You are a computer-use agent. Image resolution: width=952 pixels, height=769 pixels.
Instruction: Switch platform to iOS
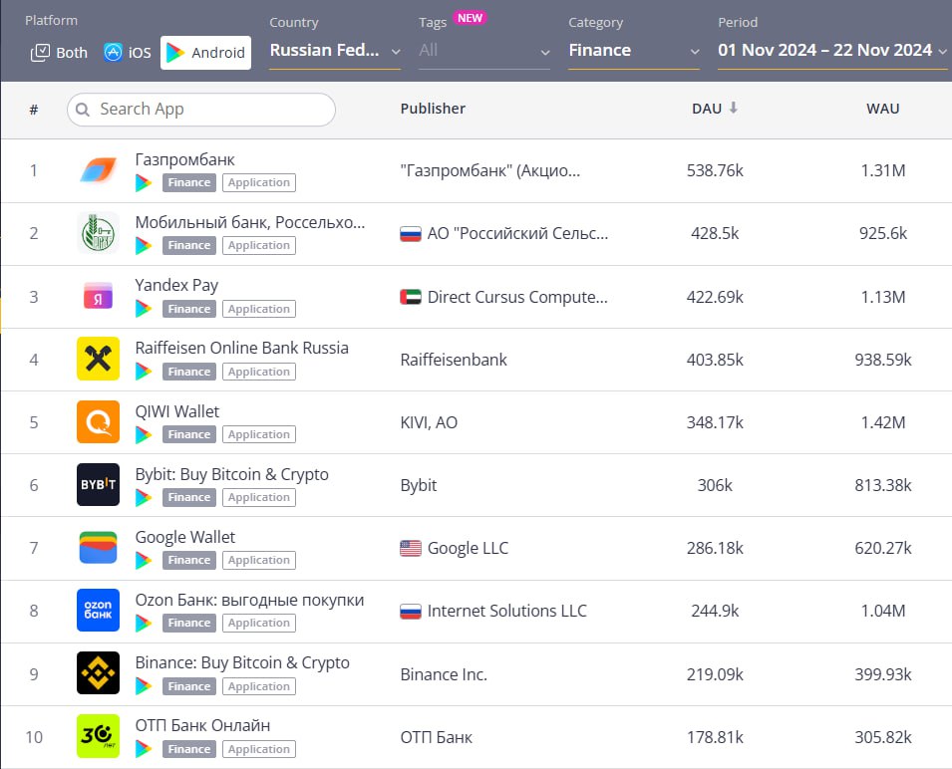click(x=127, y=53)
